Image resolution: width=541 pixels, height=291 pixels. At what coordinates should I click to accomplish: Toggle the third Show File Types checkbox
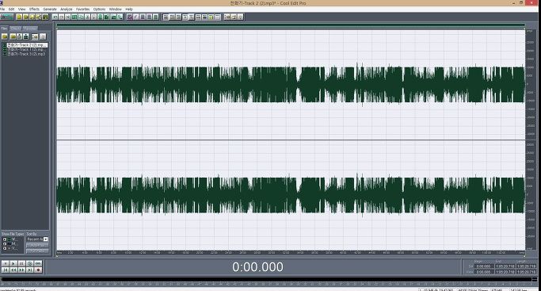coord(5,248)
